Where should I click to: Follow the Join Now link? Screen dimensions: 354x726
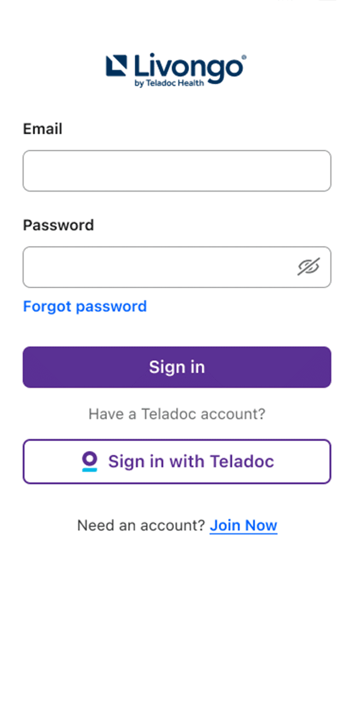(x=243, y=525)
